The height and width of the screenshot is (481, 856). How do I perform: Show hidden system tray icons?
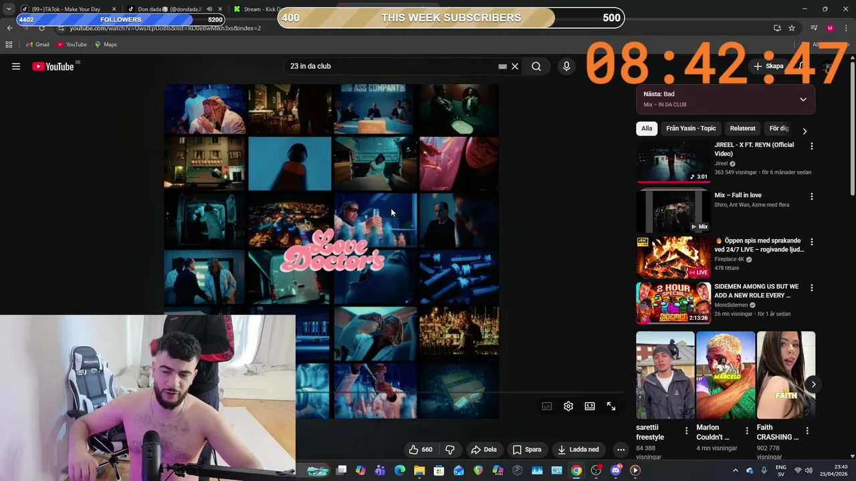point(735,470)
